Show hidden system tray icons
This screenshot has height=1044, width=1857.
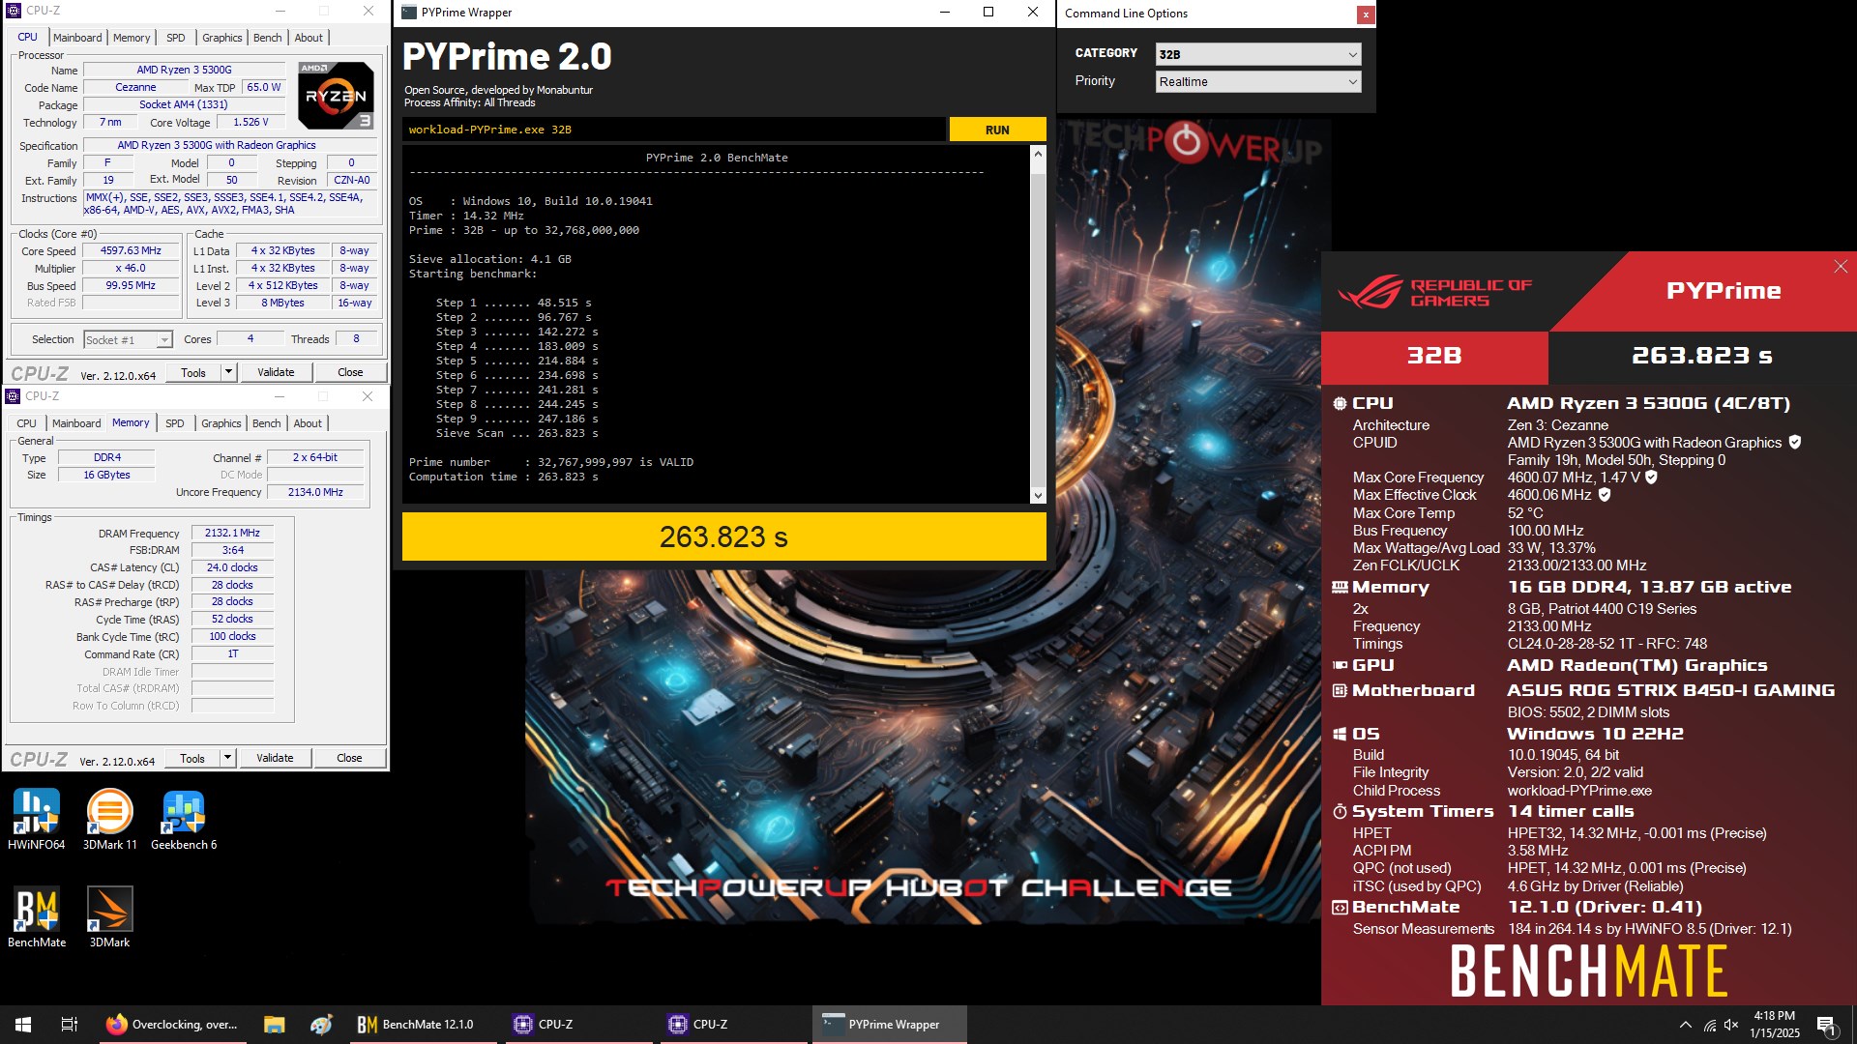(1685, 1025)
